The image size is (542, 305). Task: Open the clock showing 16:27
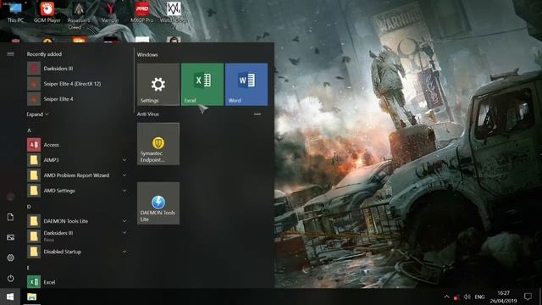[503, 297]
